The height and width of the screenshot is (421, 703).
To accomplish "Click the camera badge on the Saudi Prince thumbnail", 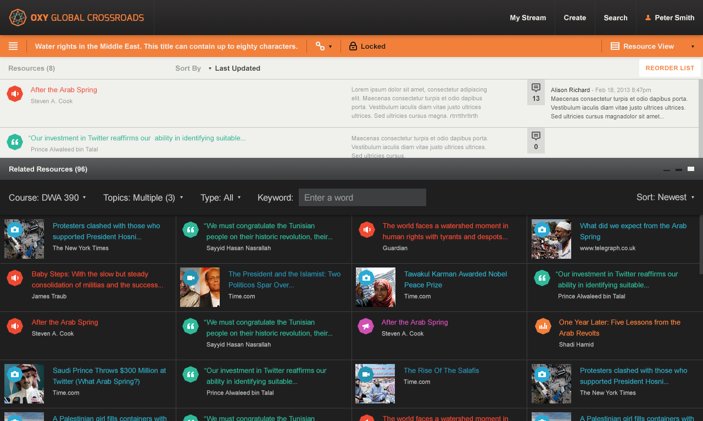I will (15, 374).
